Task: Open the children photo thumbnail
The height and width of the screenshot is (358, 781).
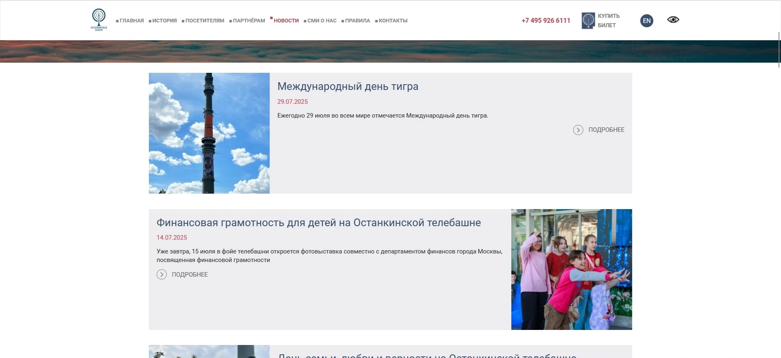Action: point(572,269)
